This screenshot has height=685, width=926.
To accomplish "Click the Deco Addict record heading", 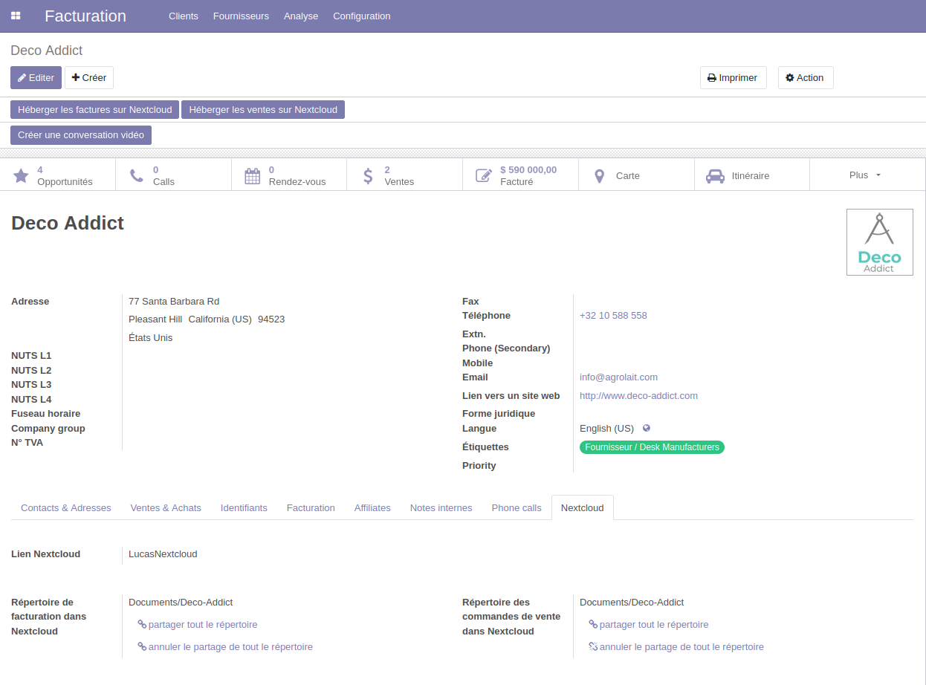I will click(68, 223).
